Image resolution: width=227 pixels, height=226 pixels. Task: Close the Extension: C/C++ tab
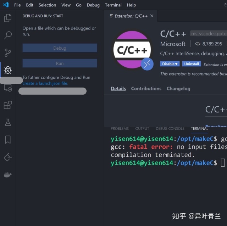click(152, 16)
